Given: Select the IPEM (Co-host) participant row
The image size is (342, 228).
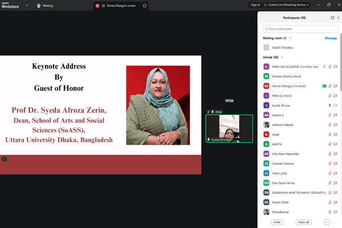Looking at the screenshot, I should (300, 96).
